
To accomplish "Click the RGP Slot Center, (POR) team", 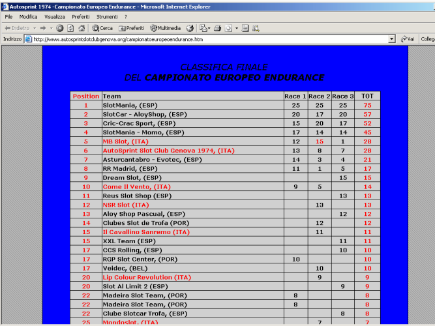I will (x=140, y=259).
